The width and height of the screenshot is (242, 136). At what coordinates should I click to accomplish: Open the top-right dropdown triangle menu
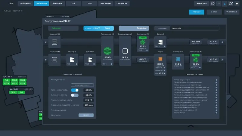(x=237, y=3)
